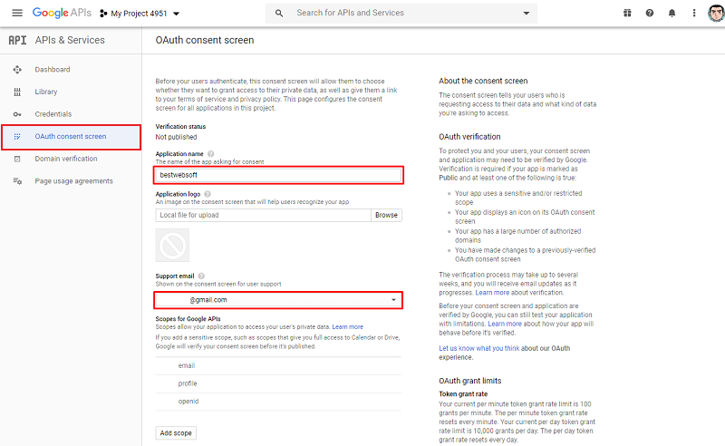The image size is (725, 446).
Task: Click the empty logo preview placeholder
Action: pyautogui.click(x=172, y=245)
